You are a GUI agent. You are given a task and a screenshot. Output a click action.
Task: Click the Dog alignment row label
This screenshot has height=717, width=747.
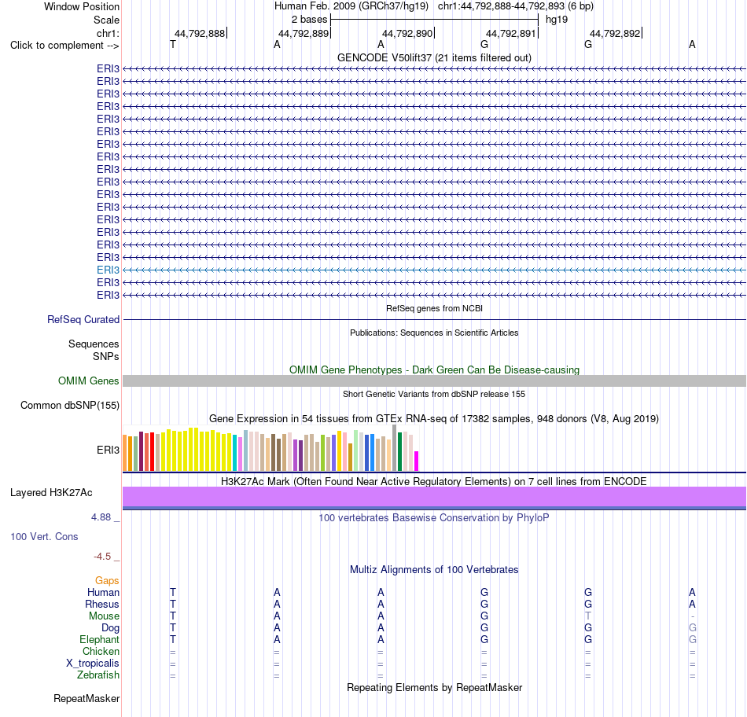(x=110, y=628)
